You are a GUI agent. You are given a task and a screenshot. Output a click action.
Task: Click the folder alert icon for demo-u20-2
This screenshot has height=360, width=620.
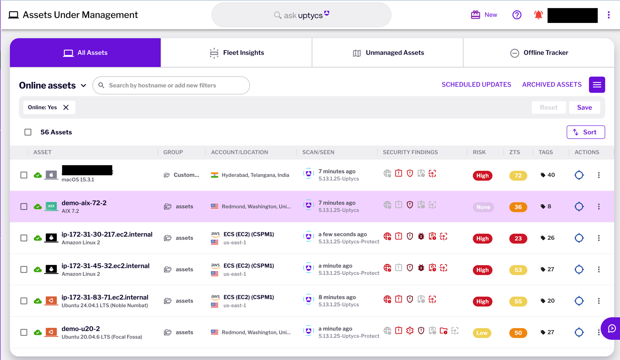(444, 330)
